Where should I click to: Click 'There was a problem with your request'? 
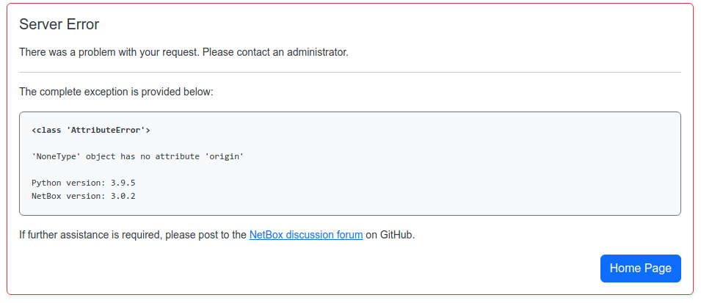pos(109,52)
